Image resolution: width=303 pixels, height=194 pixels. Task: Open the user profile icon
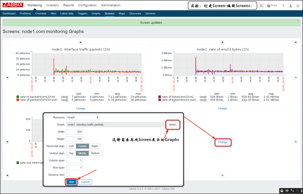click(291, 6)
